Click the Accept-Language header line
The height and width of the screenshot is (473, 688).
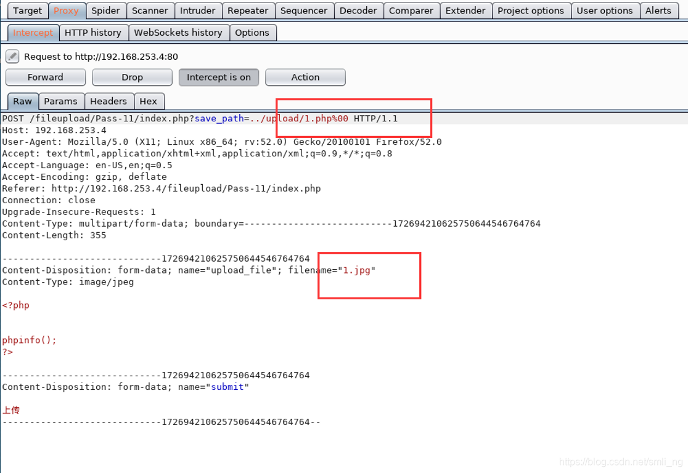pyautogui.click(x=87, y=165)
